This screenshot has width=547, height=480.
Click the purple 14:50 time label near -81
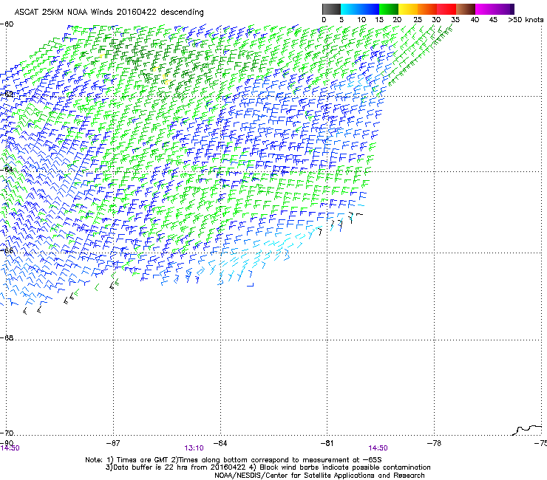(x=378, y=448)
